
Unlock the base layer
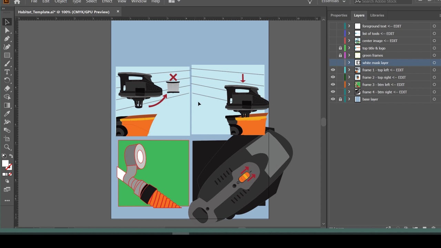[340, 99]
